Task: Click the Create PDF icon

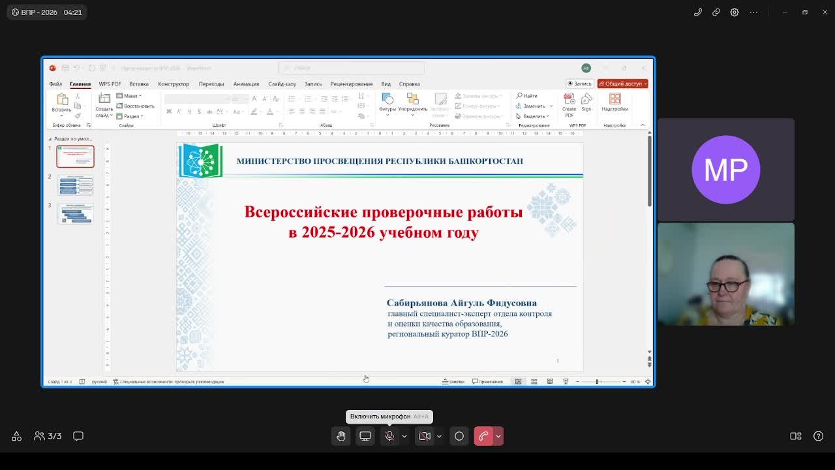Action: coord(569,104)
